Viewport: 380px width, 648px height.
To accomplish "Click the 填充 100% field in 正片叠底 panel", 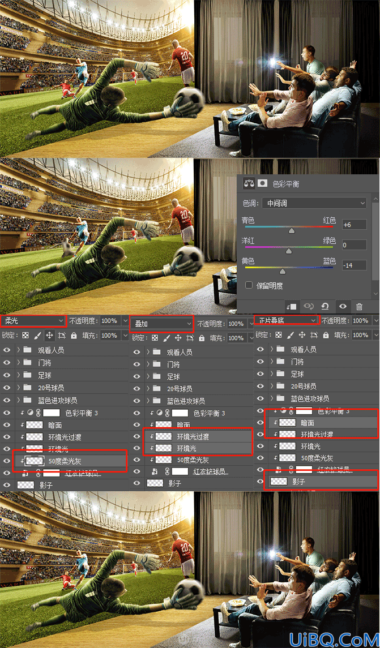I will 361,334.
